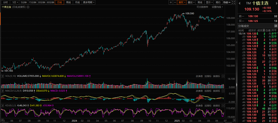The height and width of the screenshot is (123, 278).
Task: Click the MAVOL1:63874.600 value
Action: (x=53, y=76)
